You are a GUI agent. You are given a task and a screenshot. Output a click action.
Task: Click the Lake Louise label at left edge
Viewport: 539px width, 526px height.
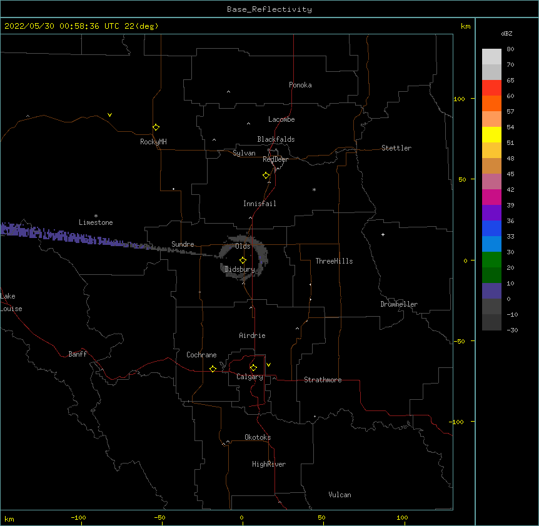(x=11, y=302)
